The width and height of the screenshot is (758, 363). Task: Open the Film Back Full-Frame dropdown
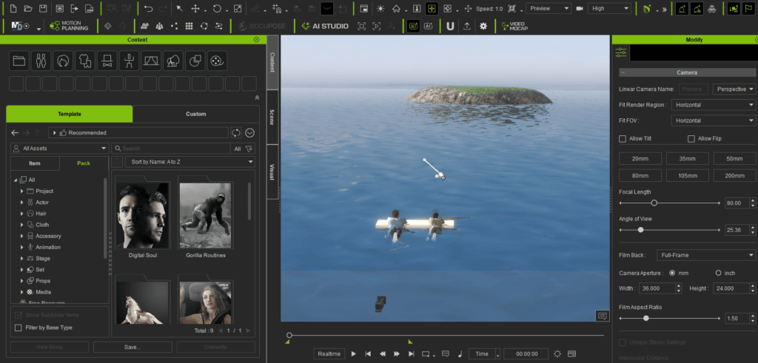tap(705, 255)
